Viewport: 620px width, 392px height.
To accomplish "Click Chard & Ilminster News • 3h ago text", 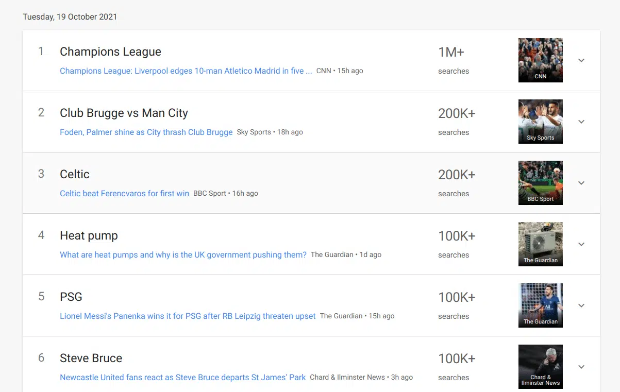I will (x=361, y=377).
